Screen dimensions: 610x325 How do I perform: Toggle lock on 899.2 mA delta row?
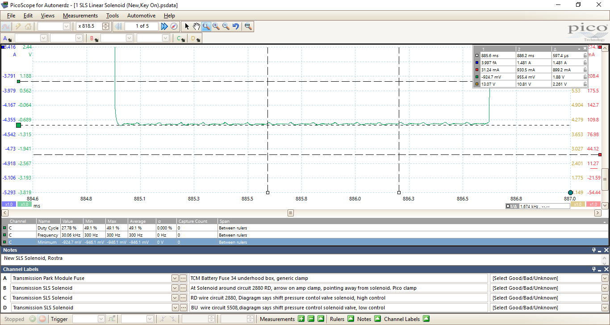[x=585, y=70]
